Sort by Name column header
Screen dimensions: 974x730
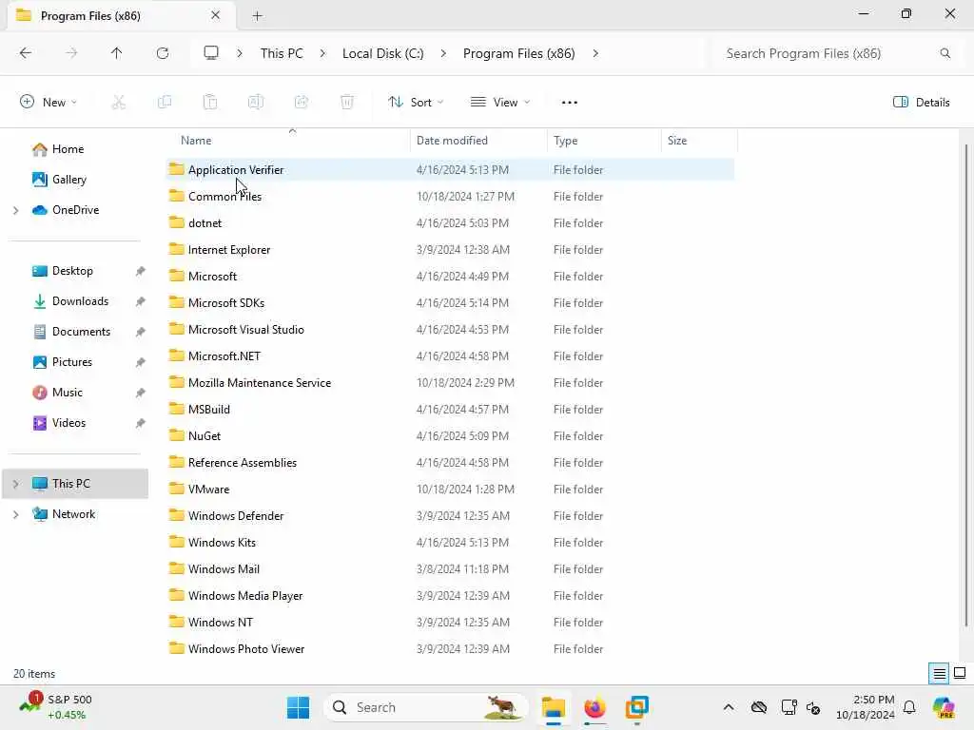(289, 141)
